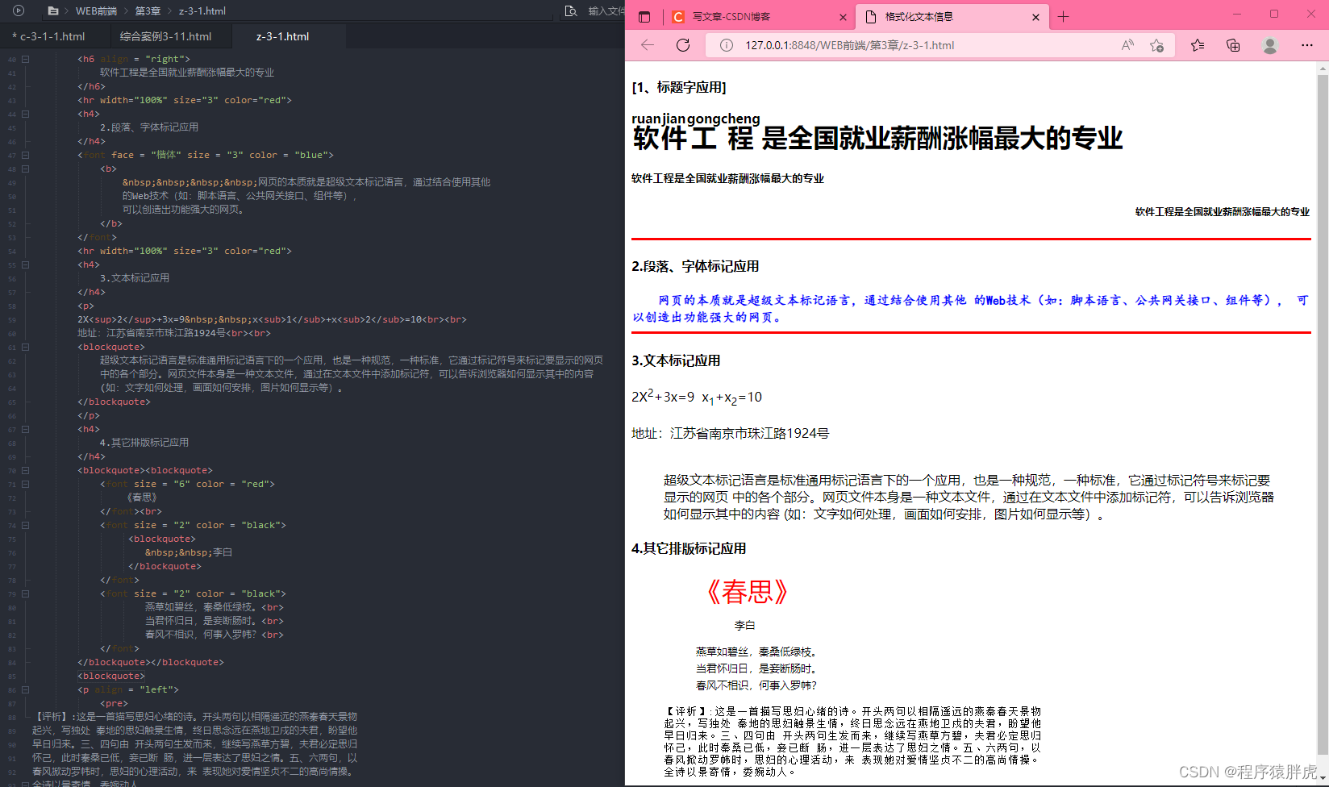Fold the b tag at line 48

[x=26, y=169]
